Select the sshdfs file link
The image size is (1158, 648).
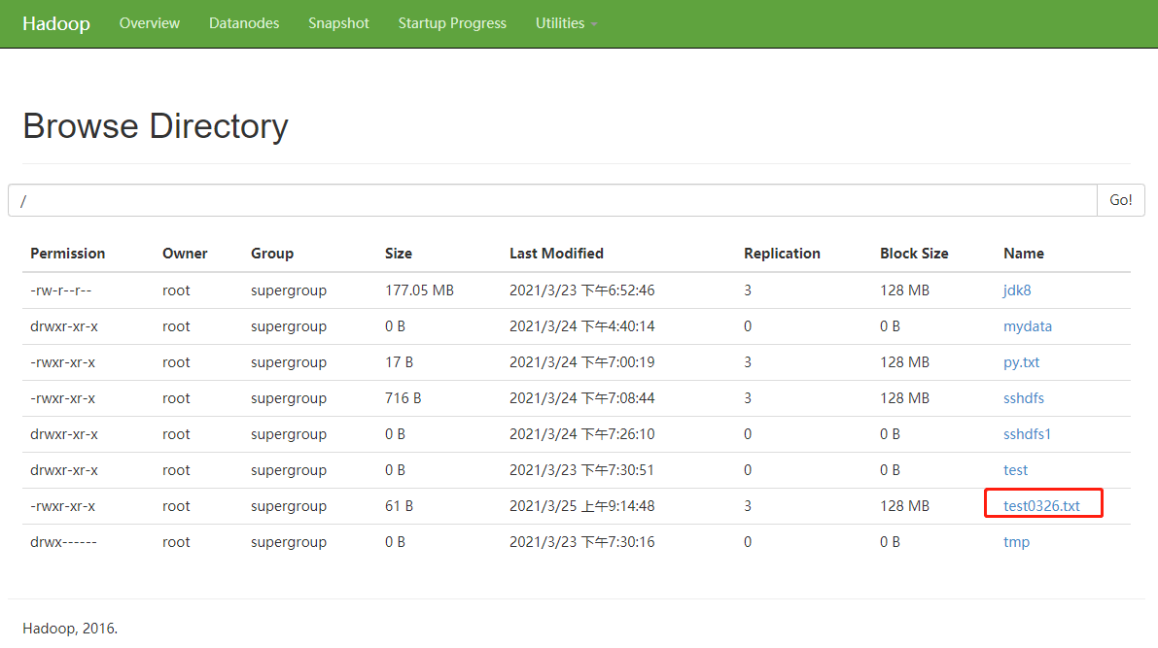1024,398
